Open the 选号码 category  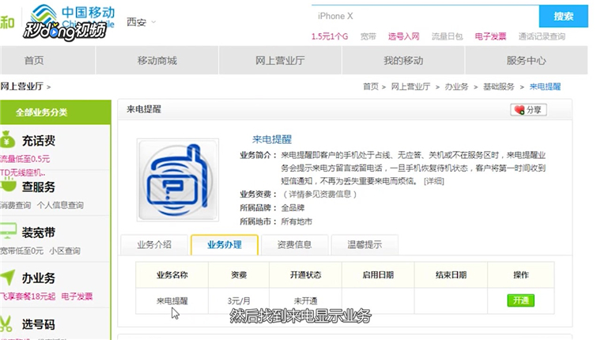coord(38,324)
